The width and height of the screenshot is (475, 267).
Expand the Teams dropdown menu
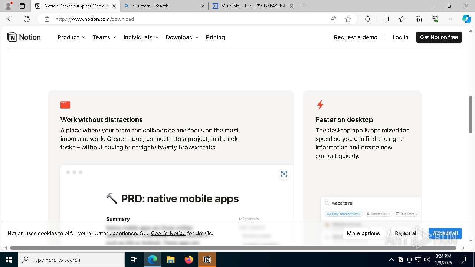(104, 37)
